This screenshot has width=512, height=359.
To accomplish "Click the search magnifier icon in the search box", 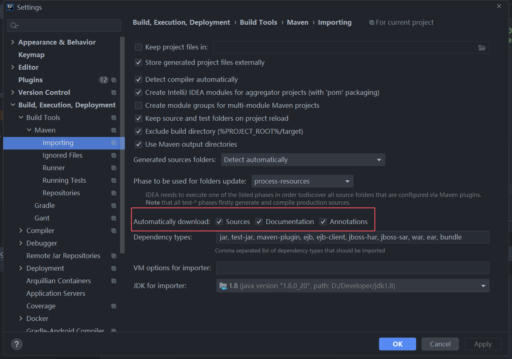I will (14, 26).
